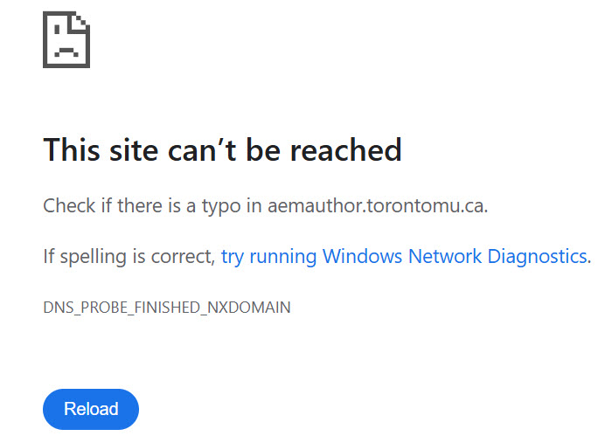This screenshot has width=612, height=436.
Task: Click "try running" at the link's start
Action: [269, 256]
